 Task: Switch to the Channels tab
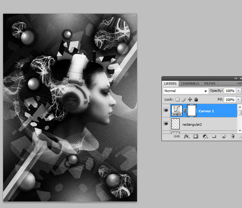190,83
